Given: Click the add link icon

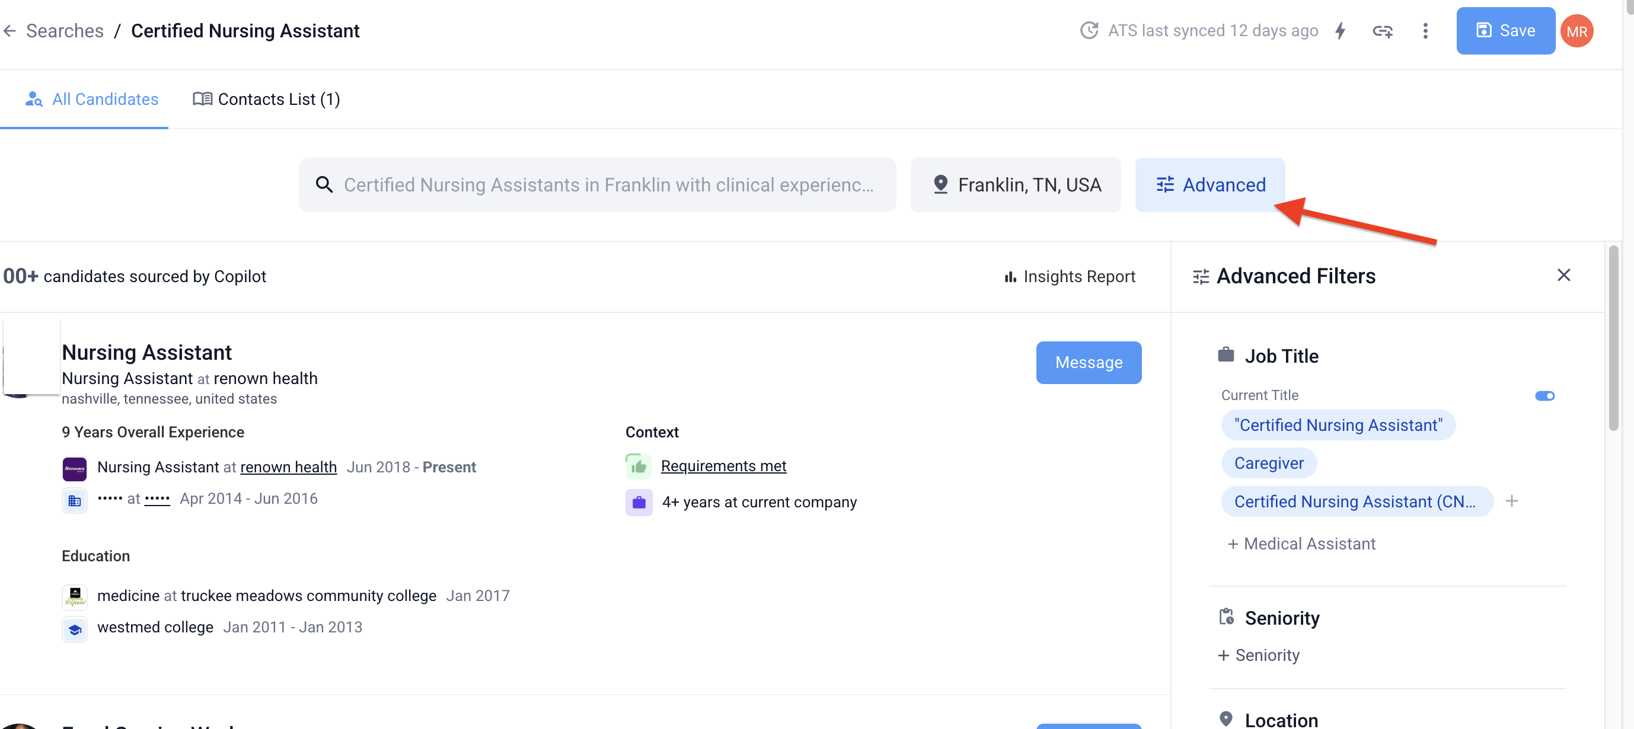Looking at the screenshot, I should pyautogui.click(x=1382, y=31).
